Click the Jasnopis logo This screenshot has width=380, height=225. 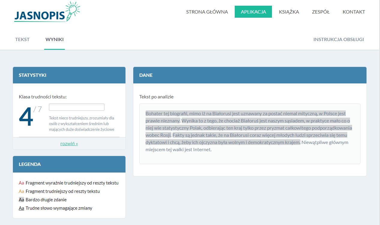tap(47, 12)
